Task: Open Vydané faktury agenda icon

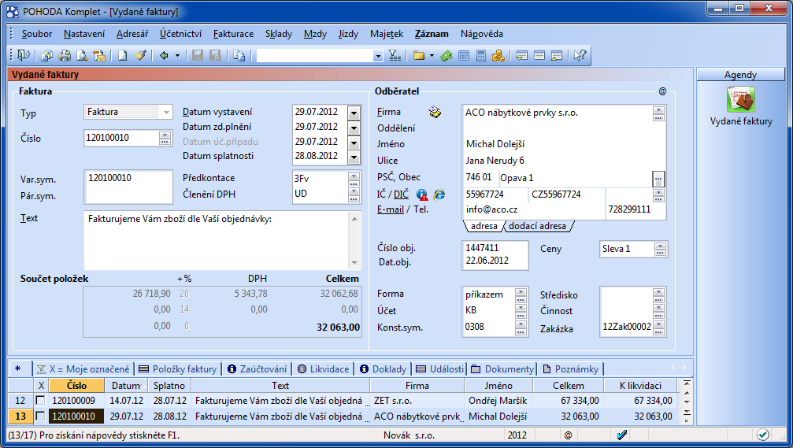Action: point(741,99)
